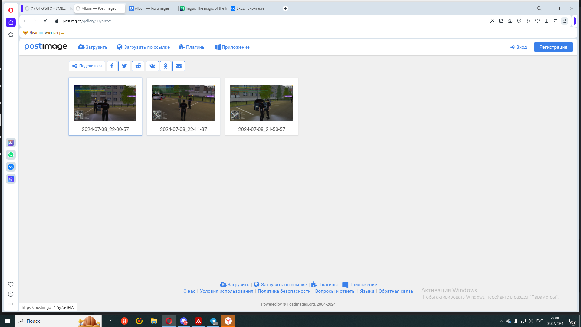Open Opera snapshot camera tool
The height and width of the screenshot is (327, 581).
pos(510,21)
